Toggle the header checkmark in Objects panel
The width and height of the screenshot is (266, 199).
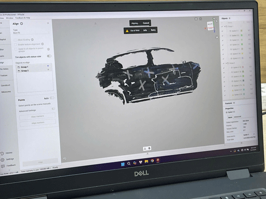(x=222, y=23)
